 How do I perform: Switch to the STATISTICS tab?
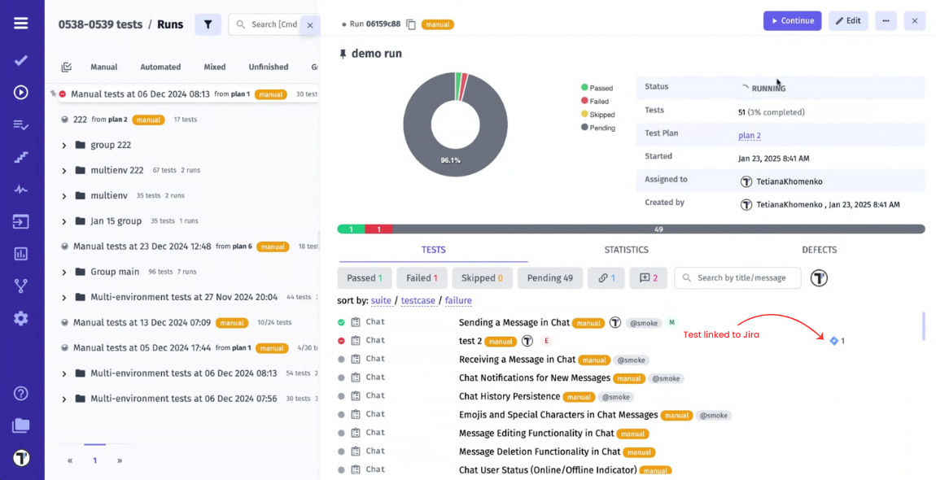626,250
